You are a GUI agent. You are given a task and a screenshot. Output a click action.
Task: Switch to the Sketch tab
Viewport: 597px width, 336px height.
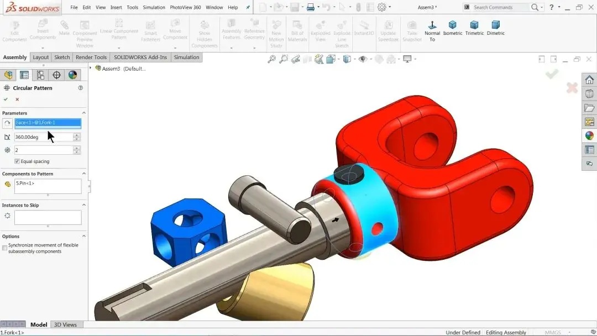tap(62, 57)
